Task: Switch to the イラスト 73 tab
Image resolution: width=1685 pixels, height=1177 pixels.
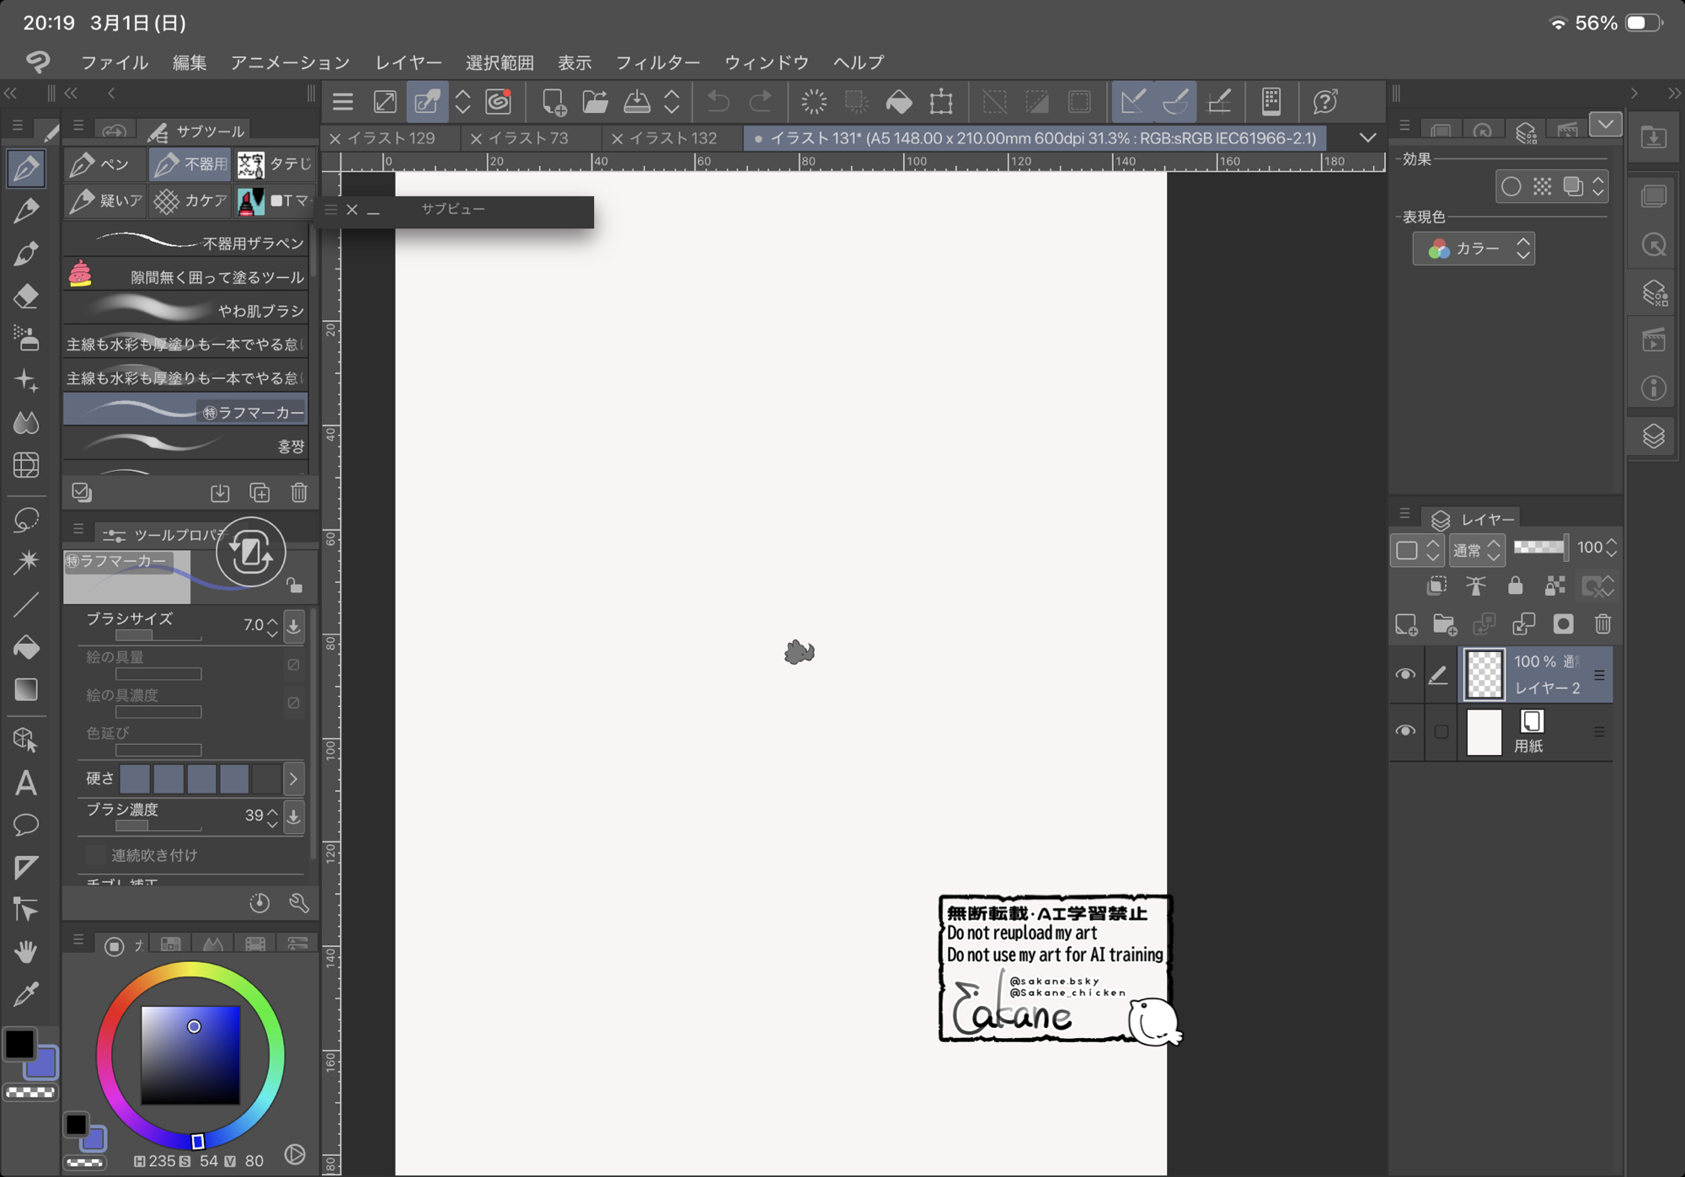Action: (528, 138)
